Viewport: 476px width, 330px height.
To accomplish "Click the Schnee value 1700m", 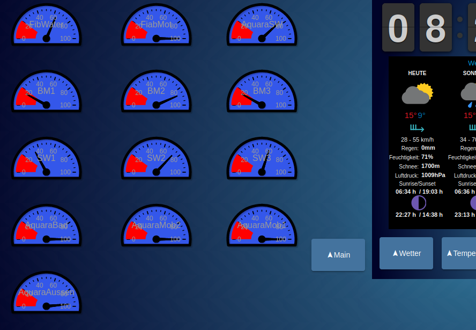I will pos(430,166).
